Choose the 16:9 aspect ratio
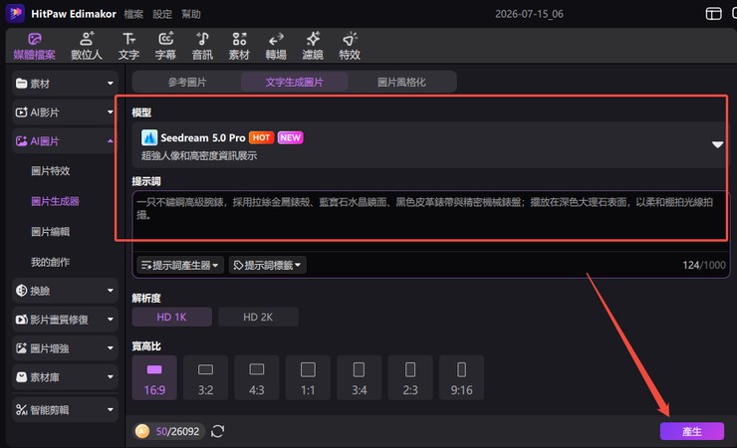The width and height of the screenshot is (737, 448). pyautogui.click(x=154, y=377)
